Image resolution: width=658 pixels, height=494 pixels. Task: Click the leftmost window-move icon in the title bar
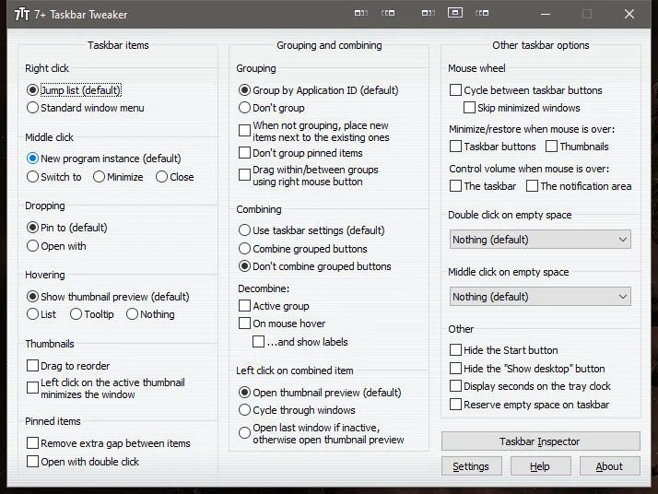(x=361, y=13)
